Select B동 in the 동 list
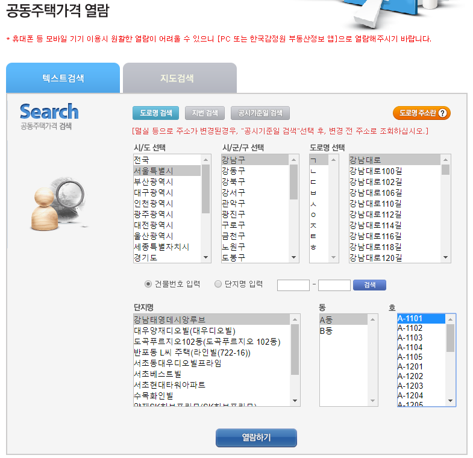 pos(343,330)
